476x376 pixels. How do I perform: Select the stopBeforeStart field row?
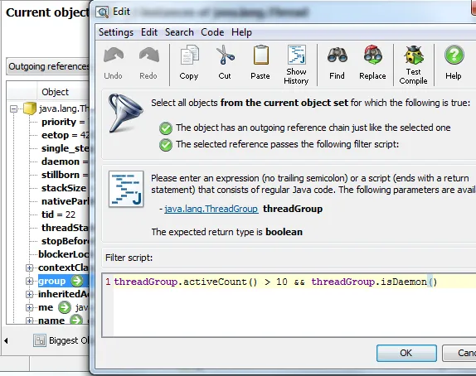(x=65, y=241)
